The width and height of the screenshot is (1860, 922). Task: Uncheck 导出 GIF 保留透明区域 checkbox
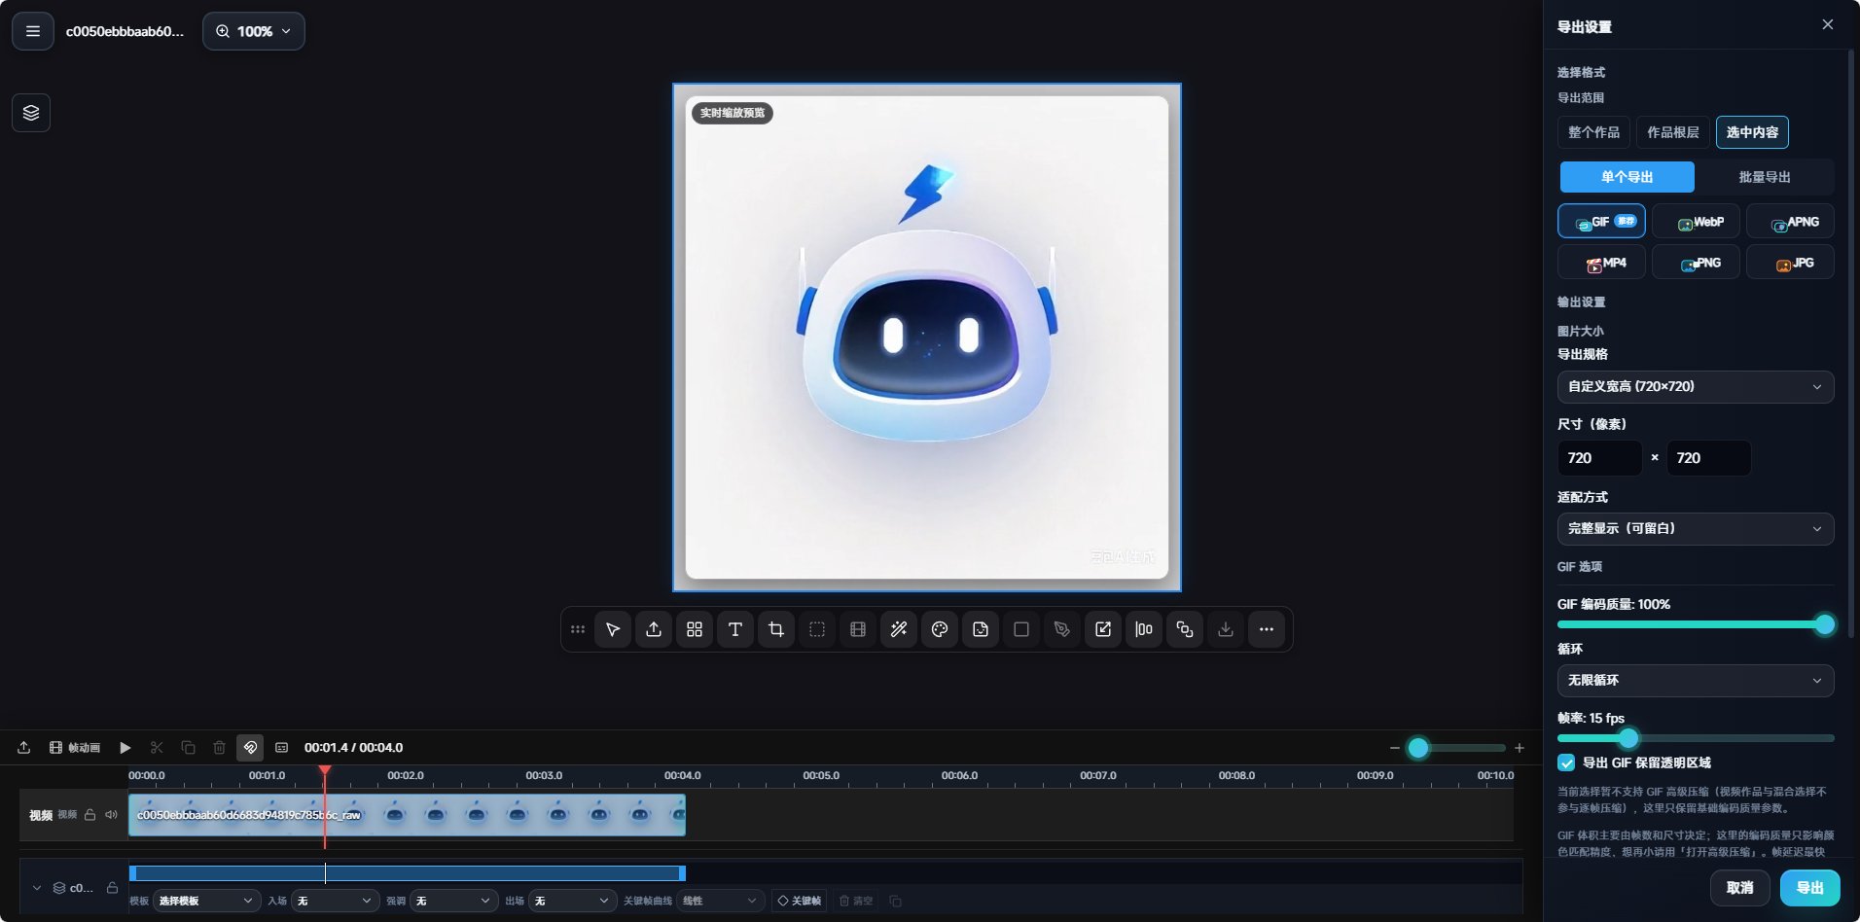click(x=1566, y=762)
